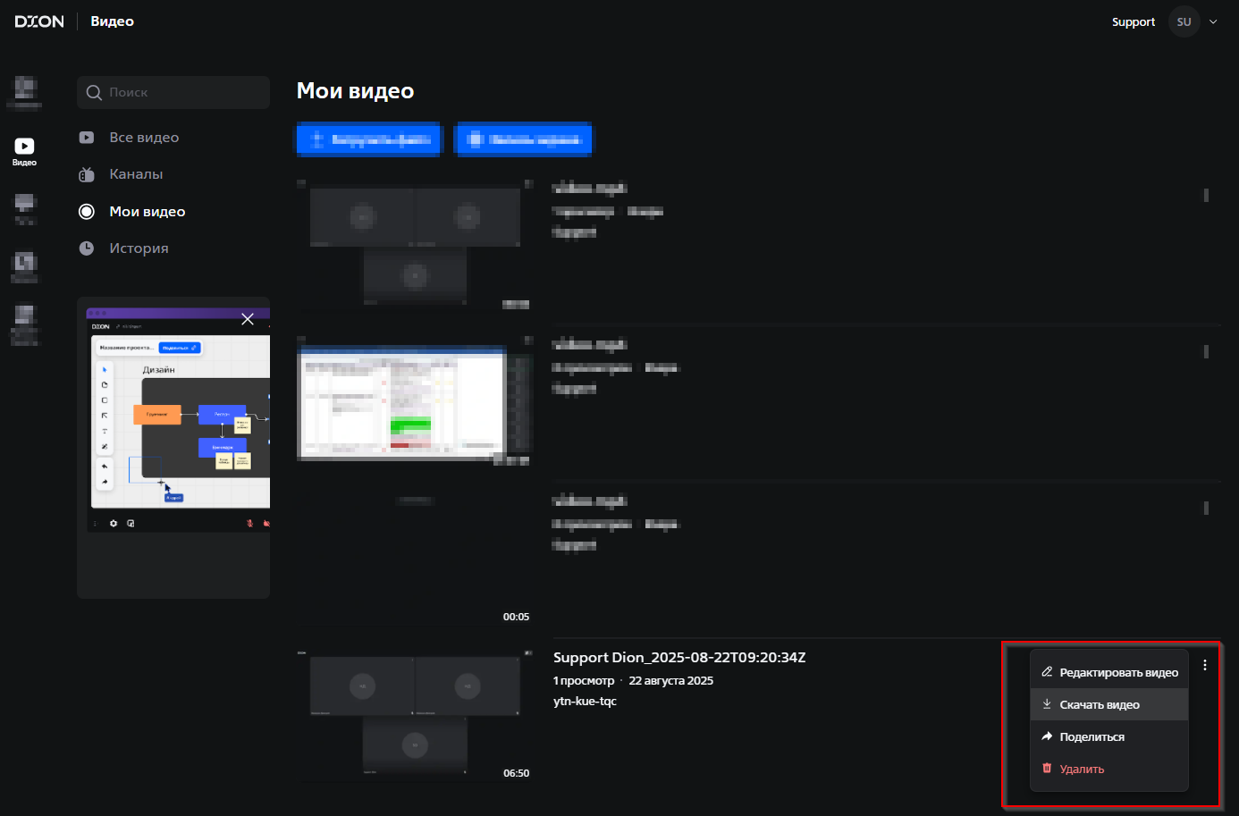Open История viewing history
This screenshot has width=1239, height=816.
(139, 248)
